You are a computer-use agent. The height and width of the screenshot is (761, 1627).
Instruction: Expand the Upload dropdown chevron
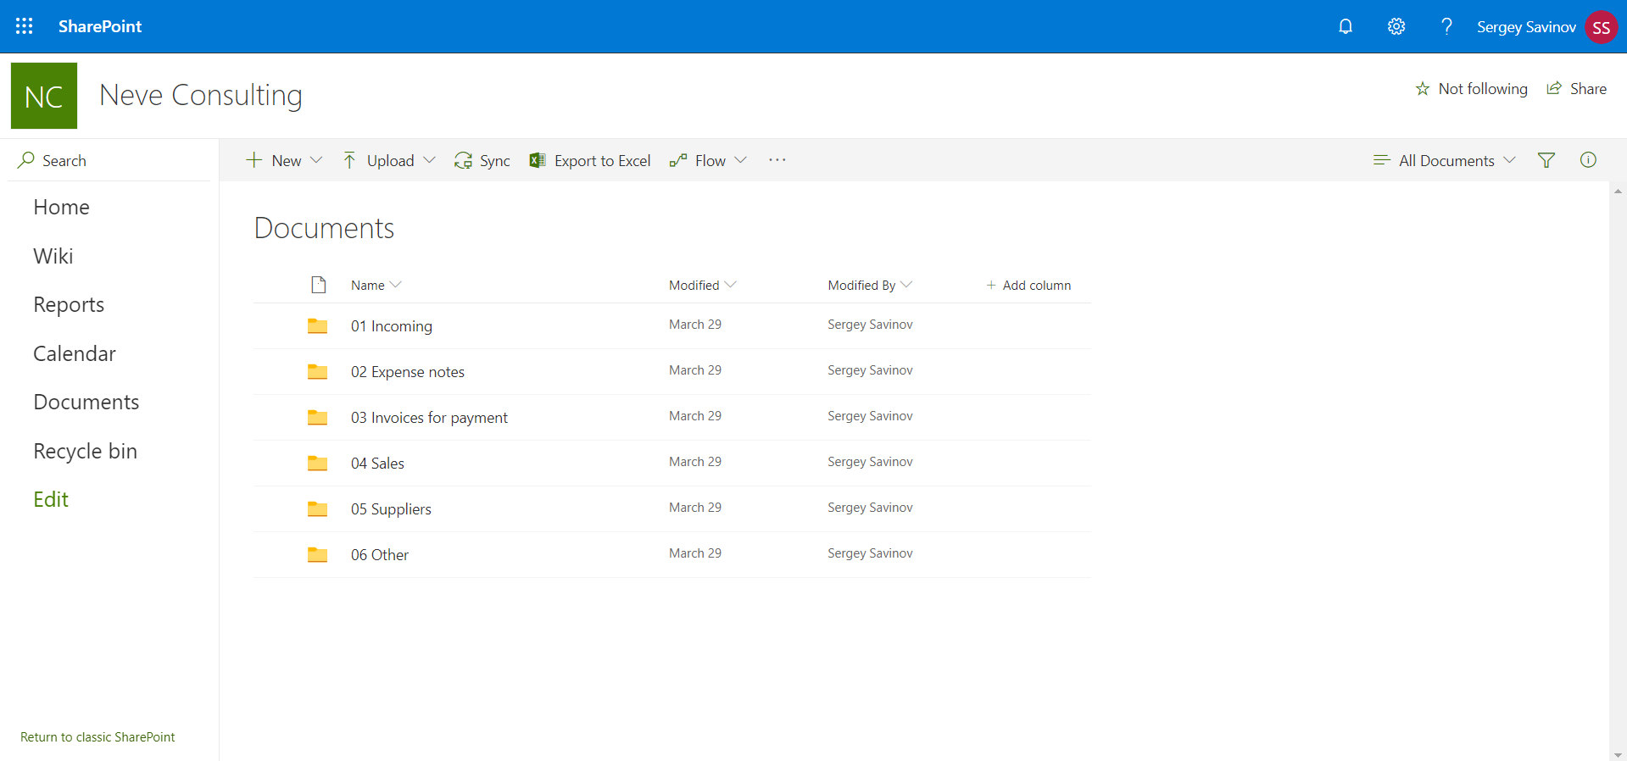pyautogui.click(x=429, y=160)
